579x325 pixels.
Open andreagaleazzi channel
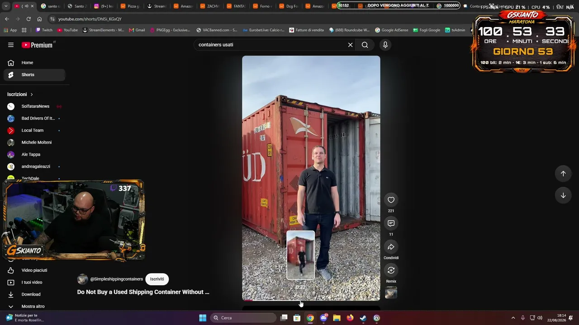pos(34,167)
